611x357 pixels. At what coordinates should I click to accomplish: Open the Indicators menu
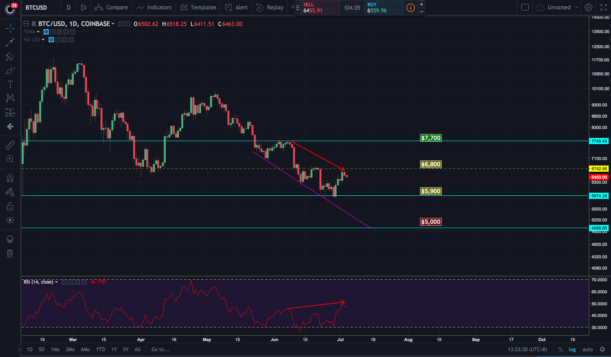[154, 7]
